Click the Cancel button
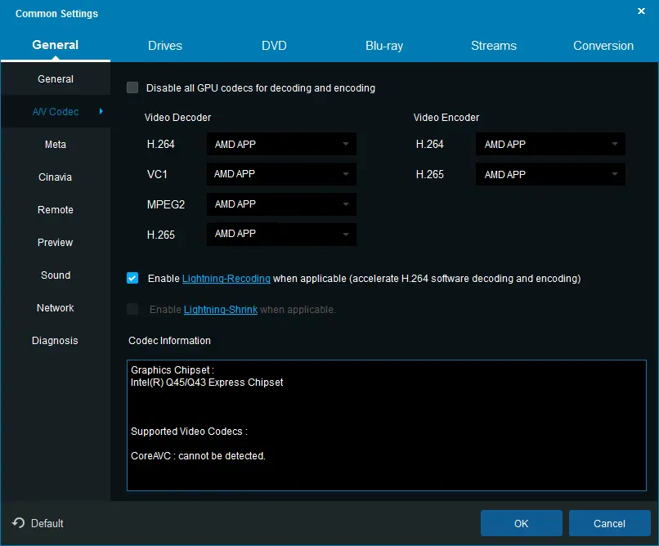Screen dimensions: 659x546 (x=609, y=523)
